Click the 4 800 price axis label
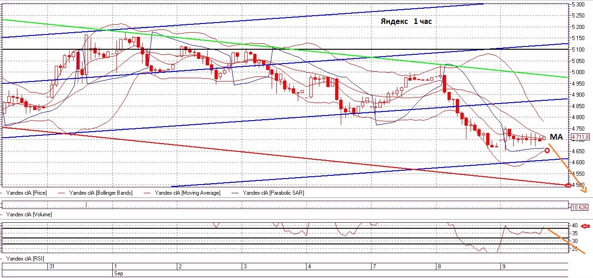The width and height of the screenshot is (593, 278). tap(579, 117)
